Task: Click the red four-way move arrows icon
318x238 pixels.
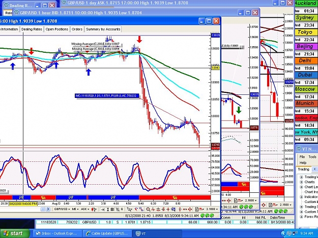Action: pos(190,209)
